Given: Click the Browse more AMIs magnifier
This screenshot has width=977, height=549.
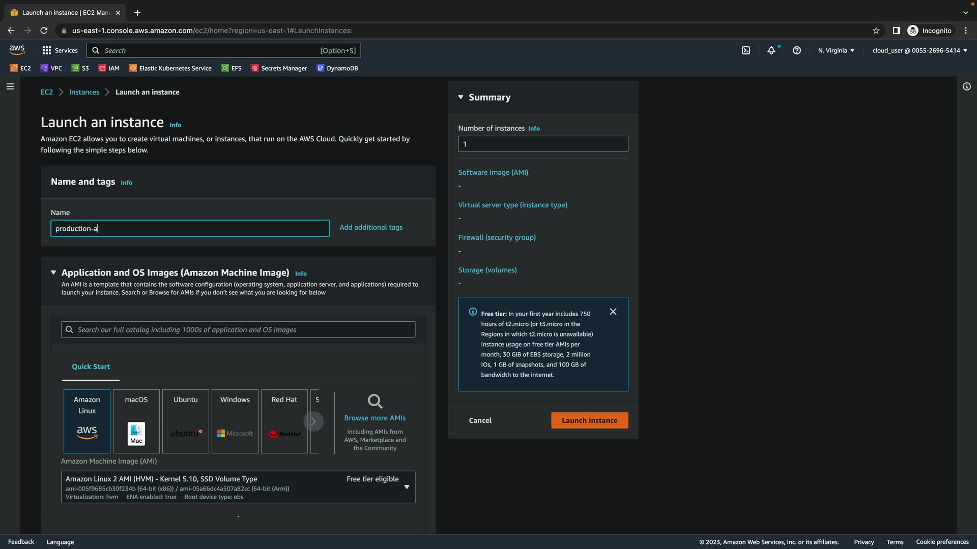Looking at the screenshot, I should (375, 402).
